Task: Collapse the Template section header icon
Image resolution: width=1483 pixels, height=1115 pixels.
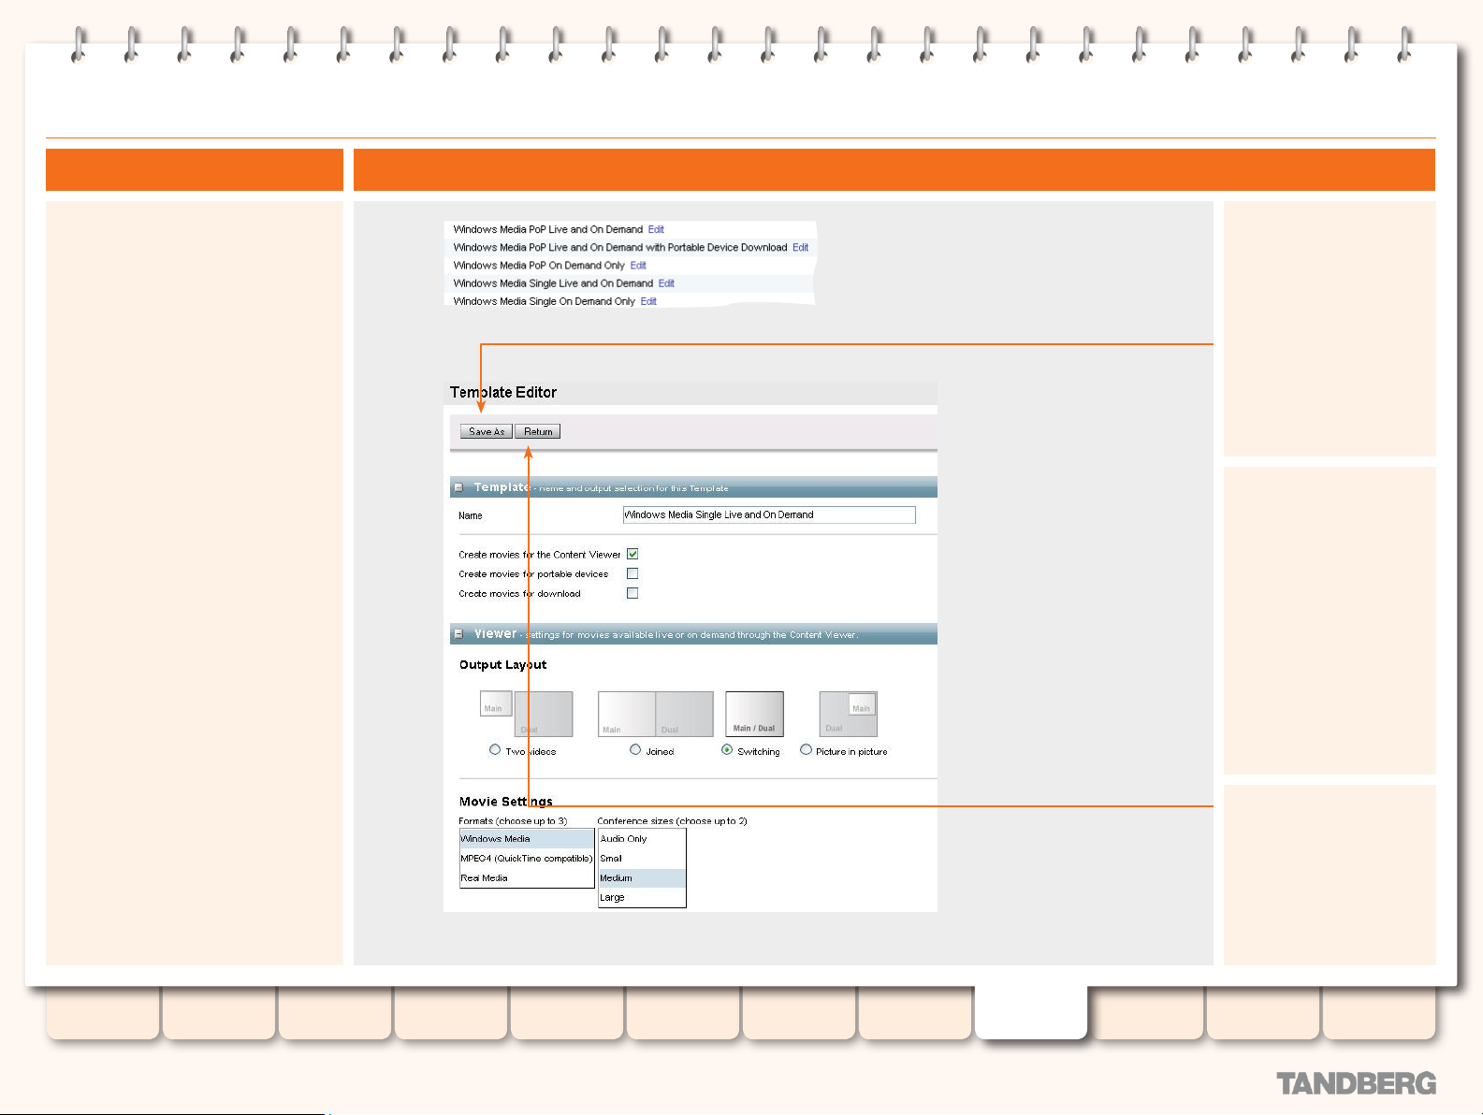Action: pyautogui.click(x=458, y=487)
